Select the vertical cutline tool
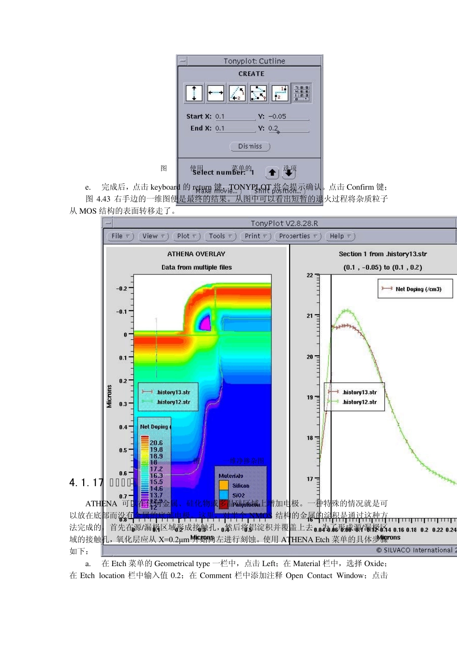457x647 pixels. [x=194, y=93]
